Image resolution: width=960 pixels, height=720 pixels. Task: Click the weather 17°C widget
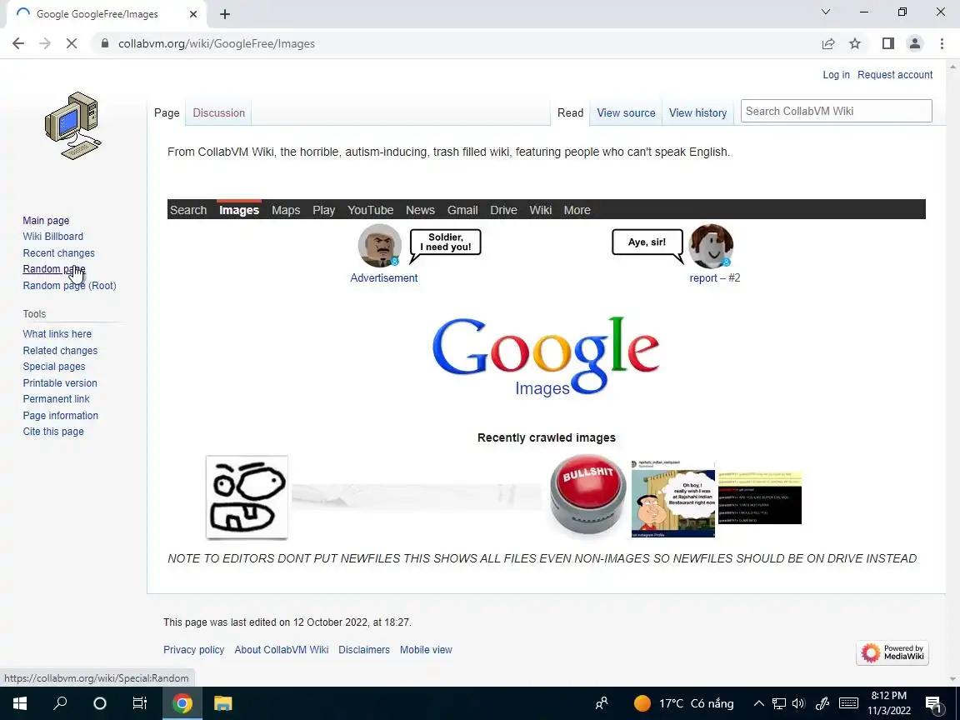click(x=683, y=703)
